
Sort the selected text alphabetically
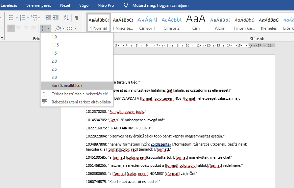(x=66, y=18)
